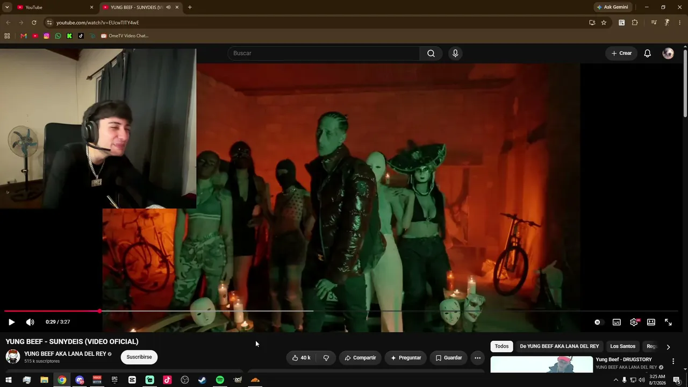Open a new browser tab
This screenshot has width=688, height=387.
(190, 8)
